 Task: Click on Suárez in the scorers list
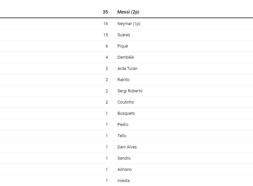[x=124, y=35]
